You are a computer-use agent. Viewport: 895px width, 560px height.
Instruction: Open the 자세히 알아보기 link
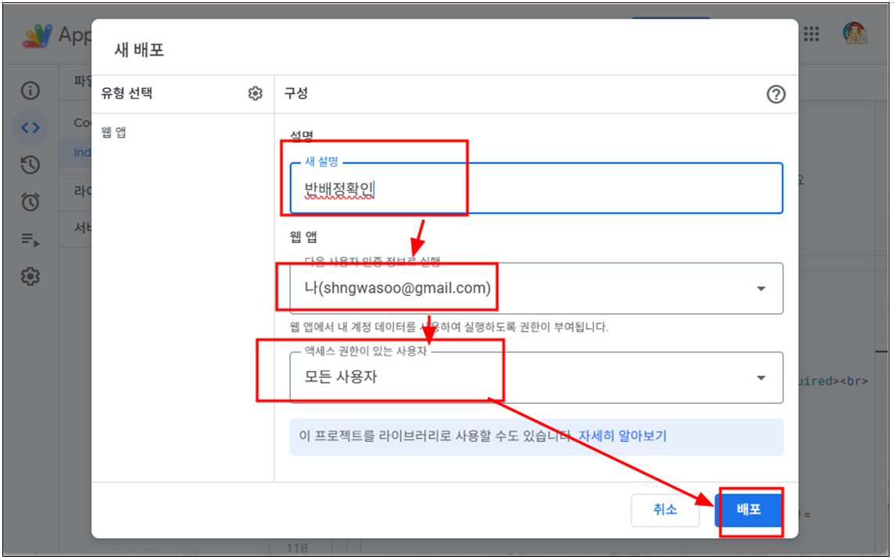point(623,437)
